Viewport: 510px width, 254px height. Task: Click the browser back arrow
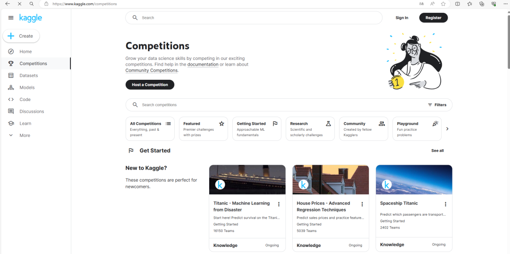(8, 4)
